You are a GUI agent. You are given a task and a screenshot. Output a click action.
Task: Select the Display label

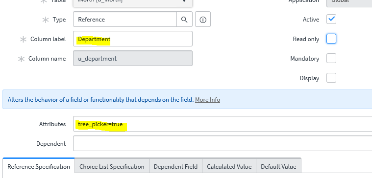tap(309, 78)
